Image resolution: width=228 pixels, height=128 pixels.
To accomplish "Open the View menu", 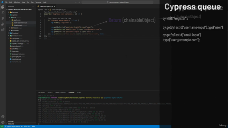I will coord(24,2).
